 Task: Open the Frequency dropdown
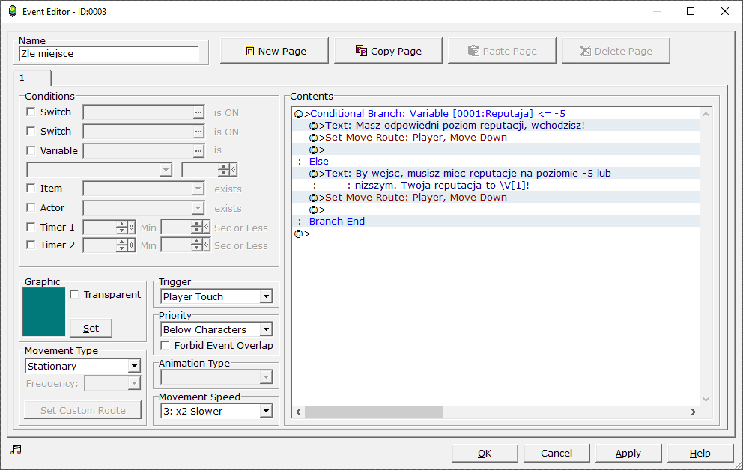tap(113, 383)
